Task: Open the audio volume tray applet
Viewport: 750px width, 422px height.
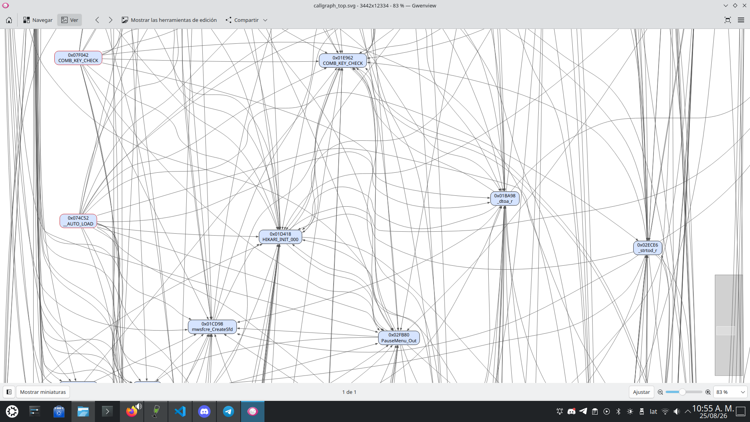Action: pos(677,411)
